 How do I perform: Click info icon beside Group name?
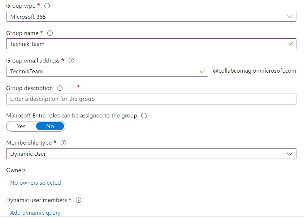[x=50, y=33]
